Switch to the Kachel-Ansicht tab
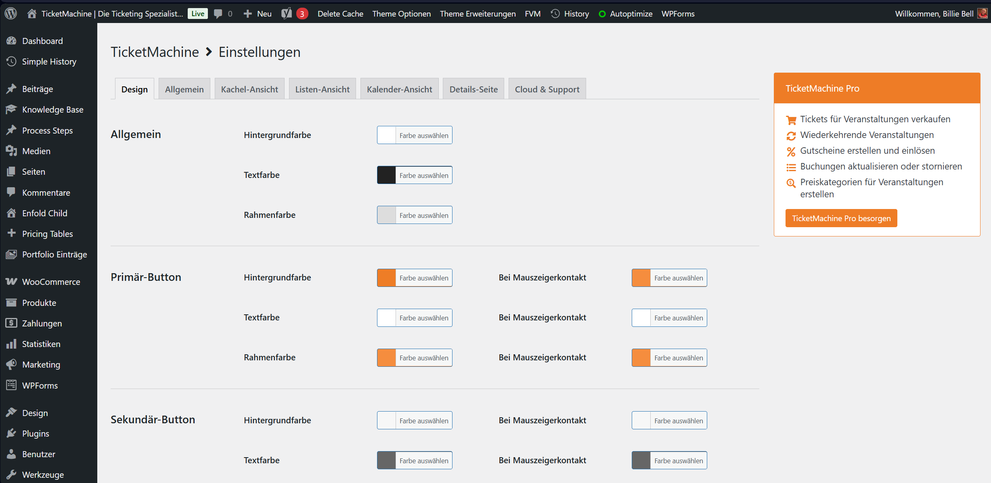This screenshot has height=483, width=991. coord(249,89)
